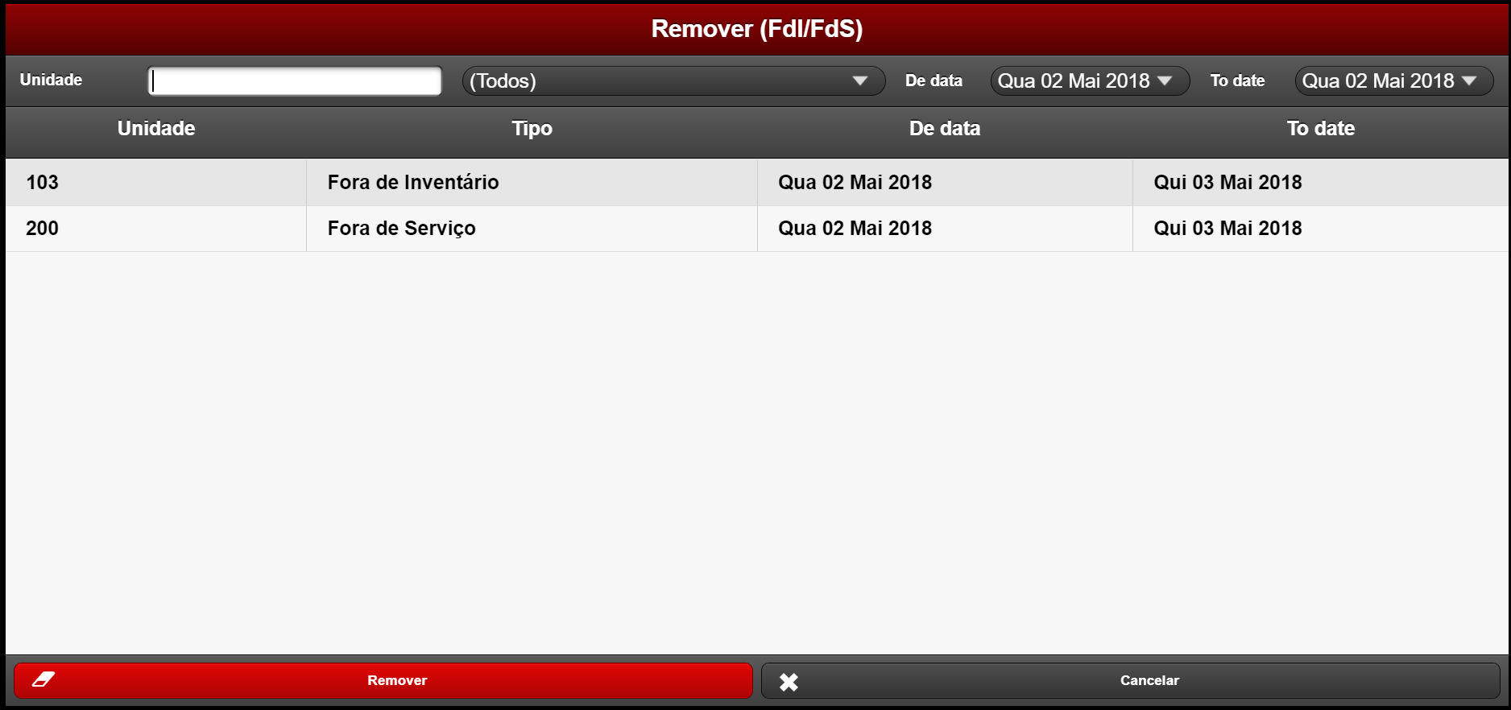
Task: Click the Fora de Inventário type cell
Action: (x=413, y=183)
